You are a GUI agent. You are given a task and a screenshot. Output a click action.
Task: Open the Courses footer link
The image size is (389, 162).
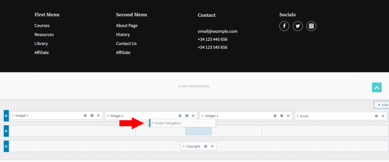pos(42,25)
